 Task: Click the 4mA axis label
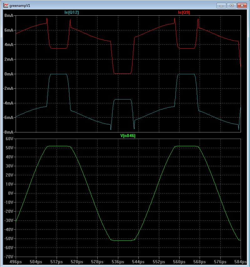[9, 45]
